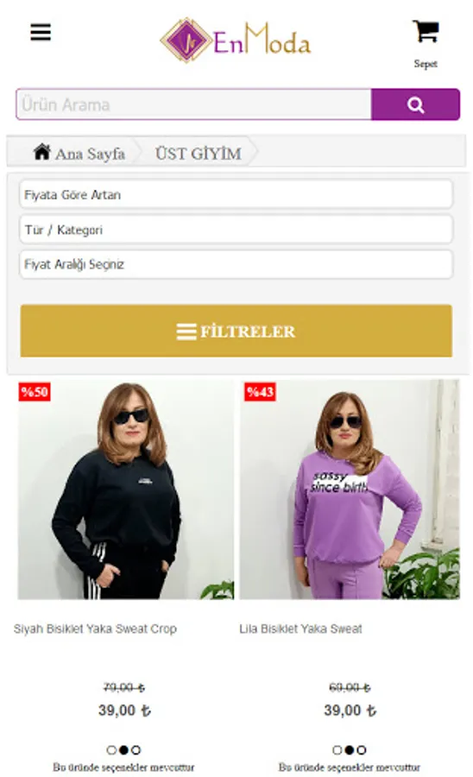The image size is (473, 777).
Task: Select first color option under black sweat
Action: coord(111,749)
